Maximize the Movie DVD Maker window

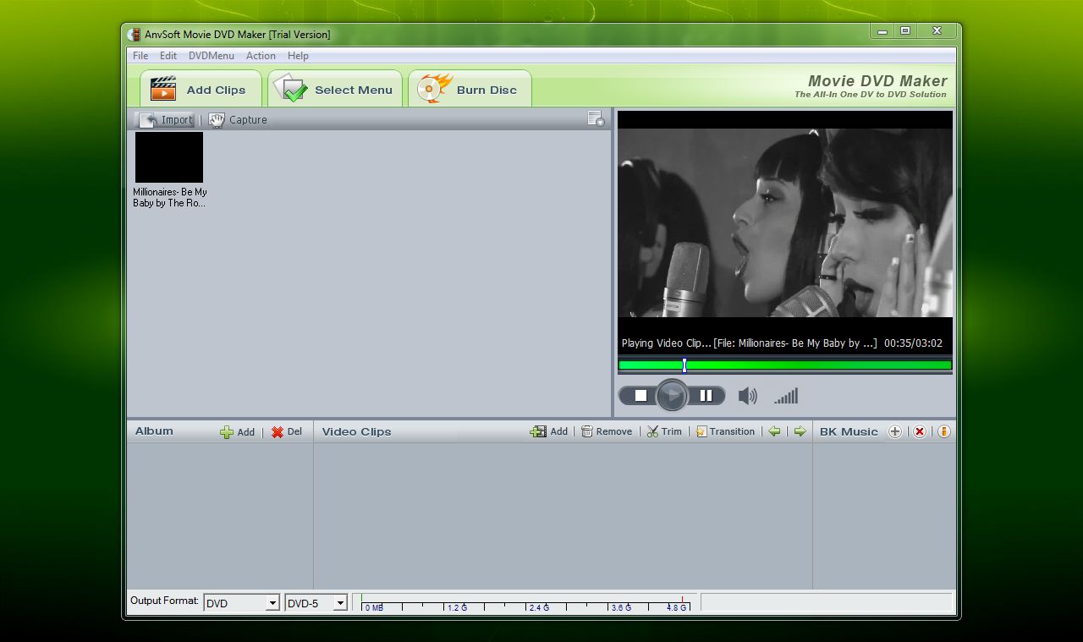(x=905, y=31)
